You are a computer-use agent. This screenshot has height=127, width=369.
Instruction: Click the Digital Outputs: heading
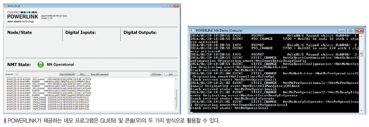(x=140, y=32)
